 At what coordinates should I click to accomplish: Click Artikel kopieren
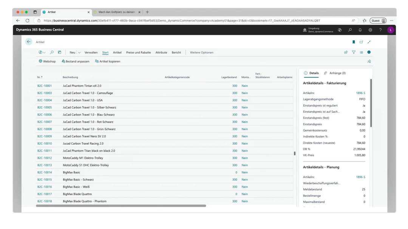(108, 61)
